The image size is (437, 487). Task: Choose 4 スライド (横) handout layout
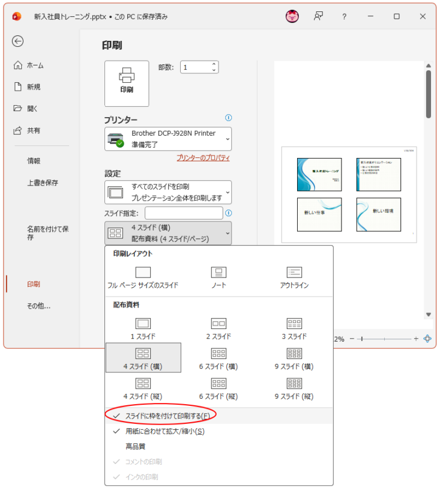(143, 358)
